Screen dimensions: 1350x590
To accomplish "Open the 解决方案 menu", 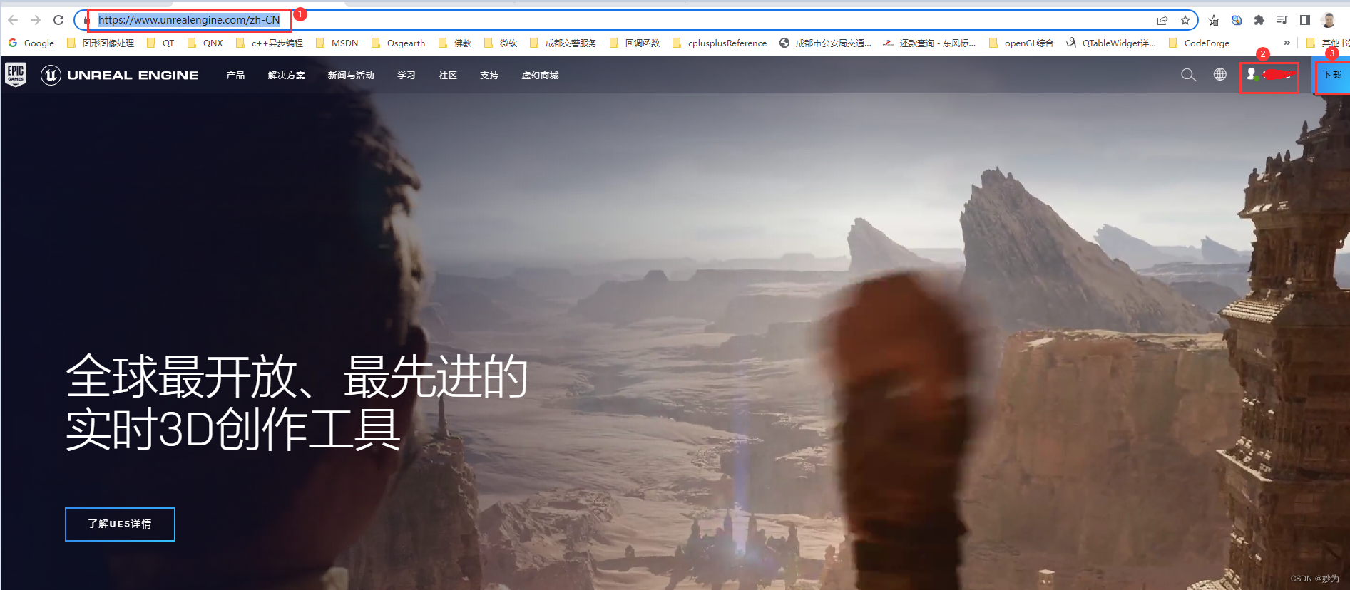I will pyautogui.click(x=286, y=75).
